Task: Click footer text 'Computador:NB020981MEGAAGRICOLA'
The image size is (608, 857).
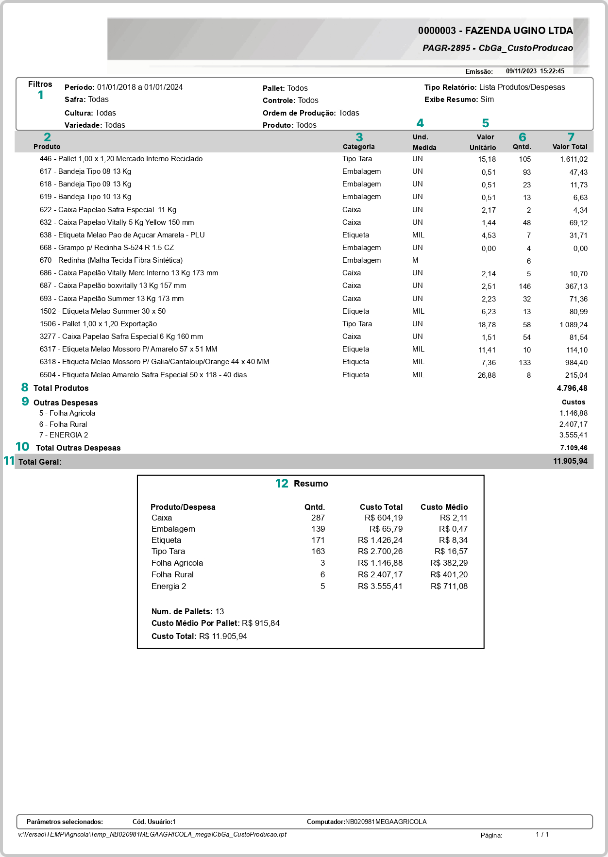Action: [x=367, y=822]
